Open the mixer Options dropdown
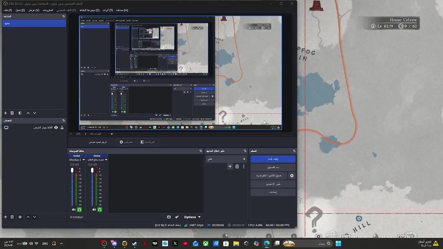 coord(192,217)
